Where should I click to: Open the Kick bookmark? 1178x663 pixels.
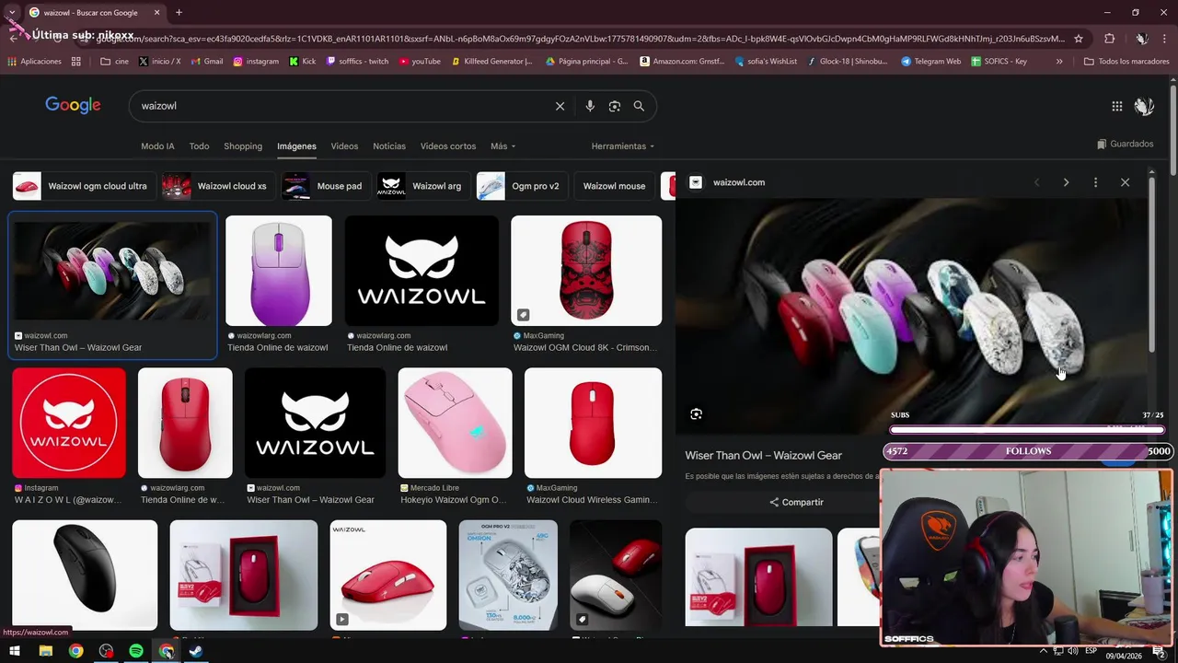pos(302,62)
